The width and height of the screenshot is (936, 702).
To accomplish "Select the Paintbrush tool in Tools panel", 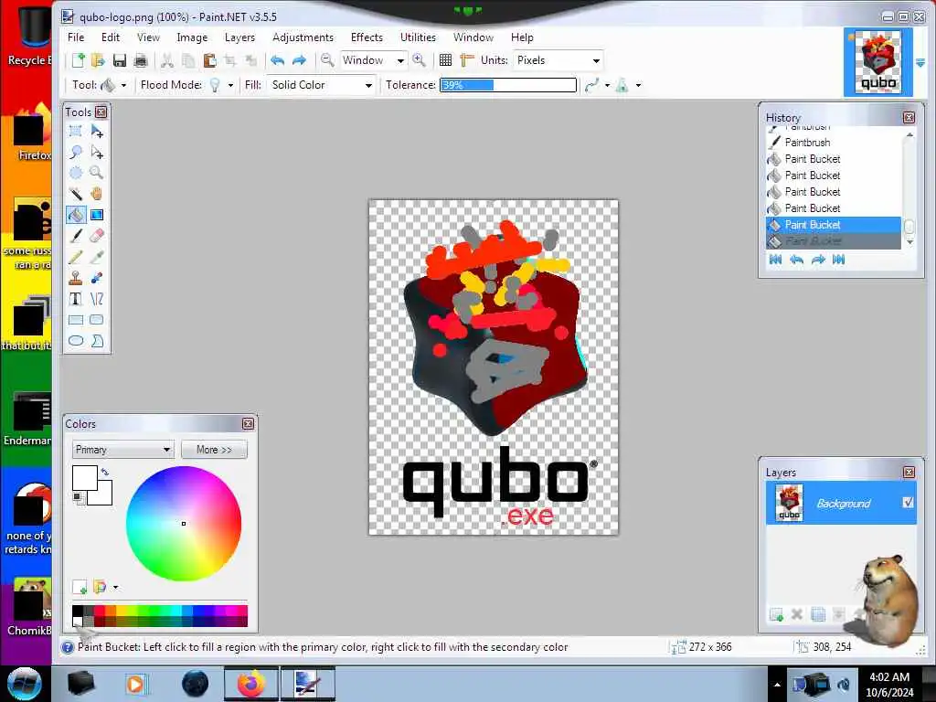I will 76,236.
